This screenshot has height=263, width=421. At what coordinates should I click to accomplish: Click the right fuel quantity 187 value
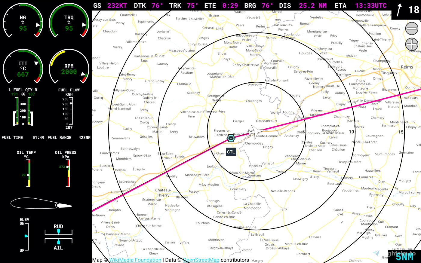point(31,94)
